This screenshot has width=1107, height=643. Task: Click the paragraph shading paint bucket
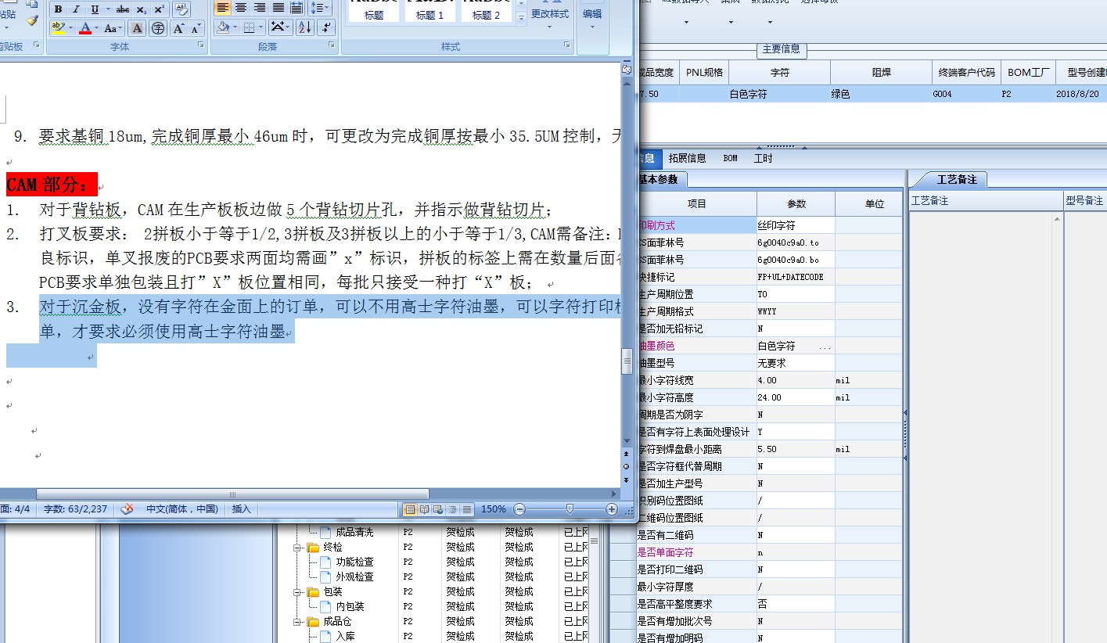tap(223, 28)
